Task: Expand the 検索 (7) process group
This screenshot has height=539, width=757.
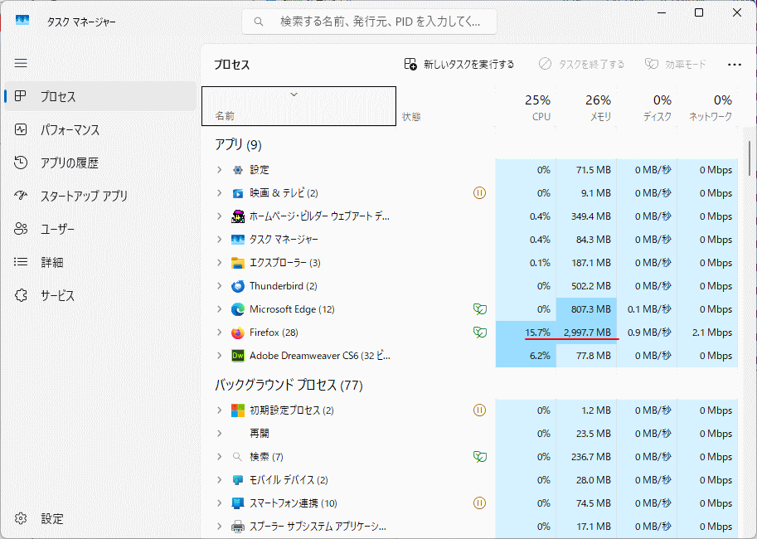Action: tap(219, 456)
